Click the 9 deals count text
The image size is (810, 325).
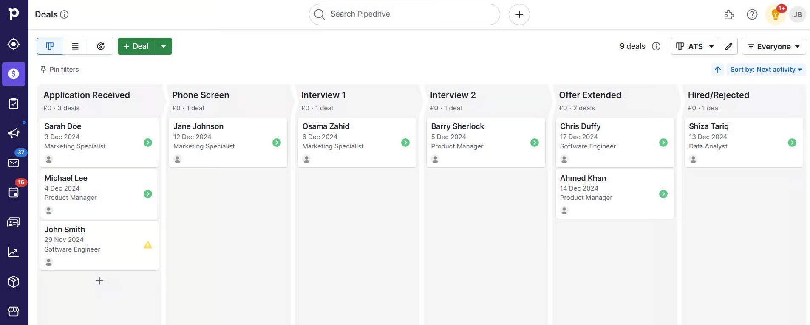pyautogui.click(x=632, y=46)
